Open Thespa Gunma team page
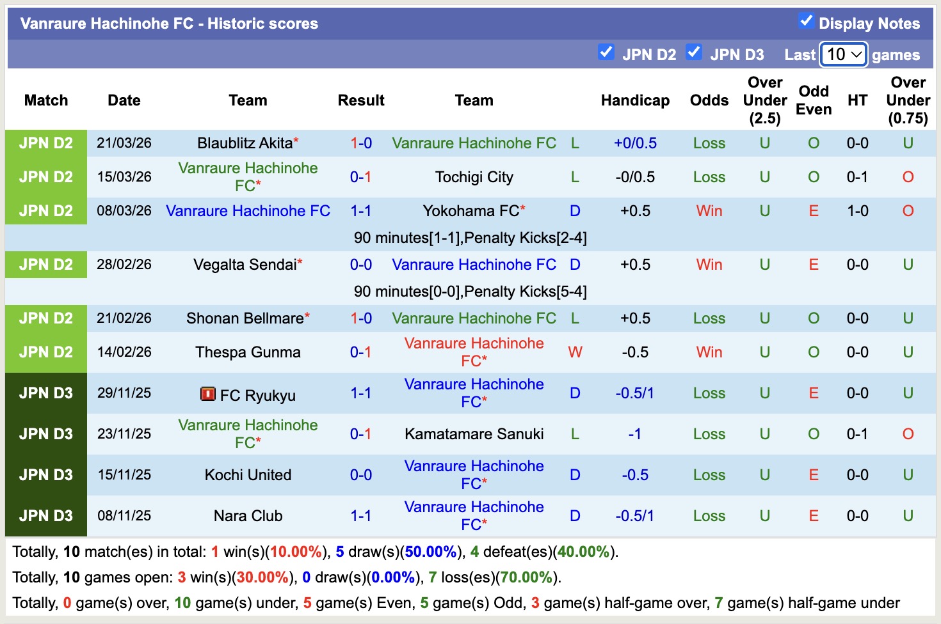 [x=248, y=352]
